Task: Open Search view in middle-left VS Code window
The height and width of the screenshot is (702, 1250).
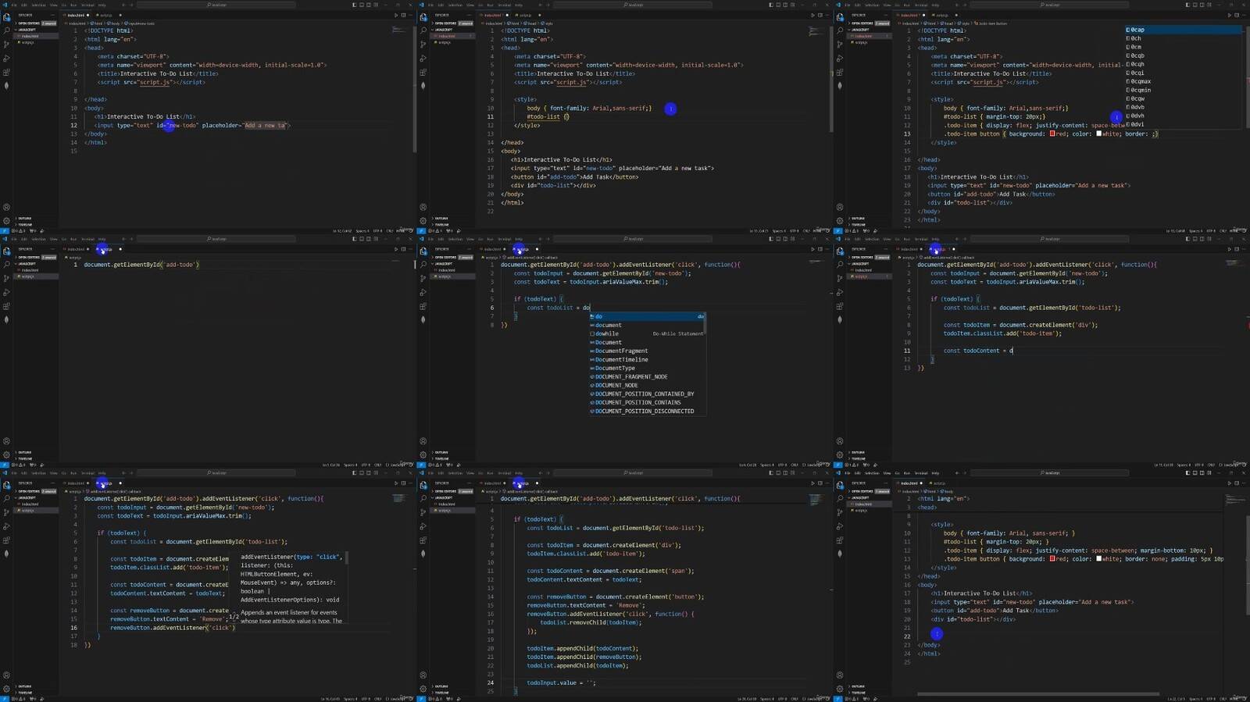Action: (6, 265)
